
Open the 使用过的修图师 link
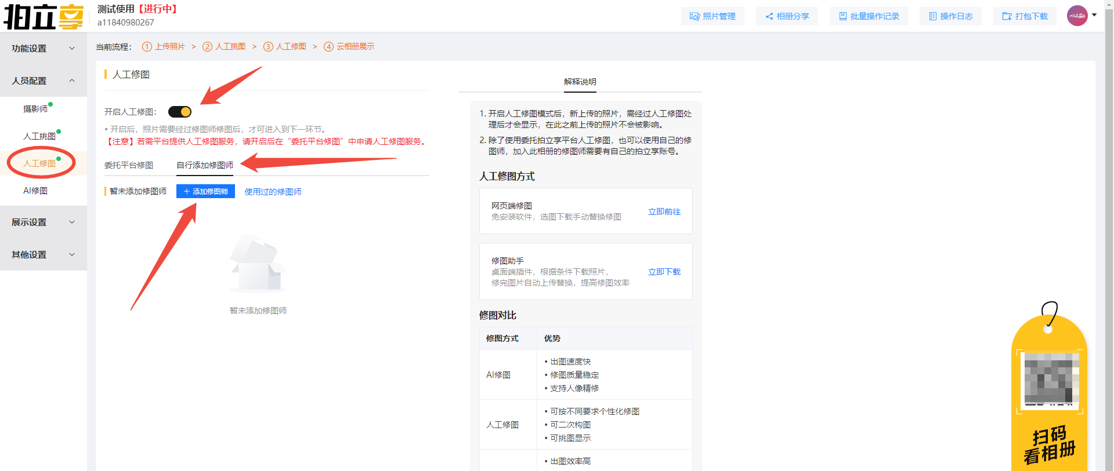[273, 192]
